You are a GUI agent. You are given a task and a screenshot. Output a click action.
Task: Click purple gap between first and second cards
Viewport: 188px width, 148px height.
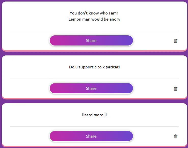coord(94,53)
